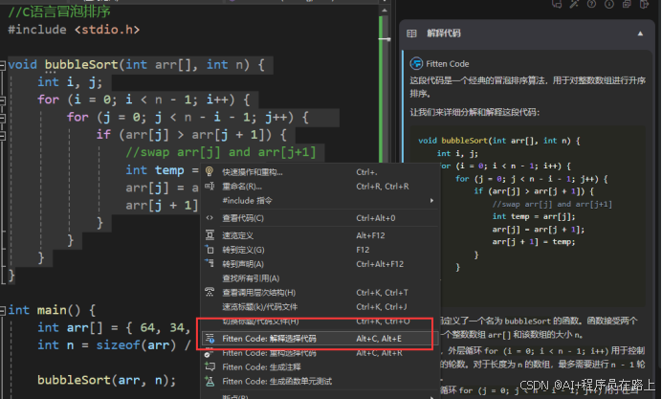Click the view code angle-brackets icon
The height and width of the screenshot is (399, 662).
[x=210, y=218]
